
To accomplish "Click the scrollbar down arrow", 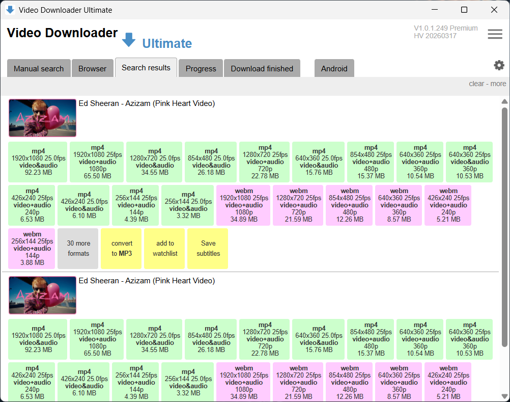I will coord(504,396).
